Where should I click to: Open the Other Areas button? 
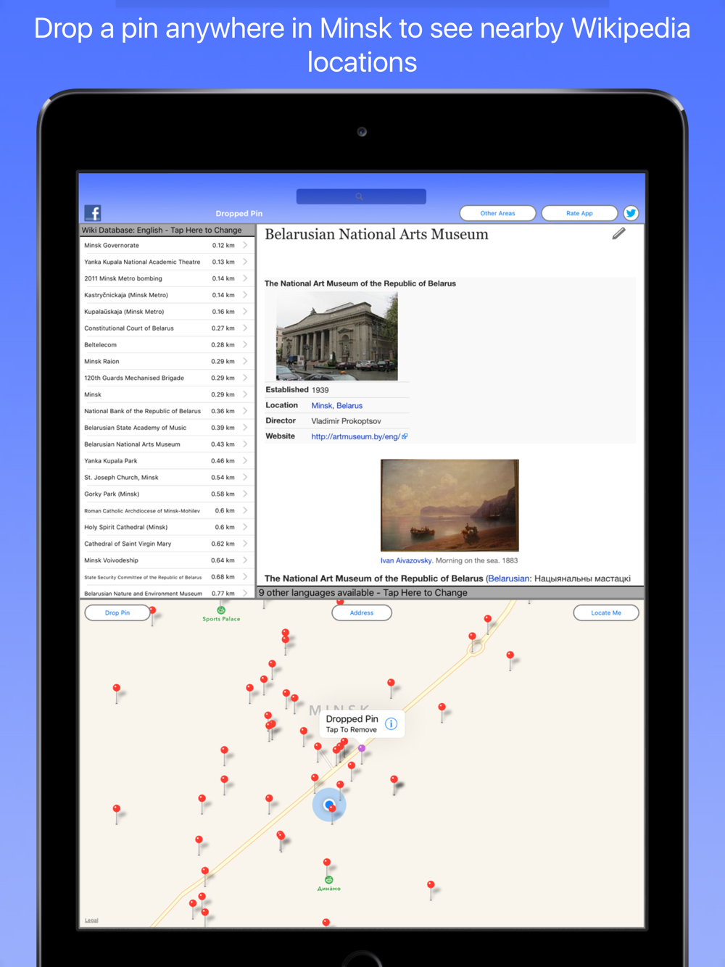[498, 213]
